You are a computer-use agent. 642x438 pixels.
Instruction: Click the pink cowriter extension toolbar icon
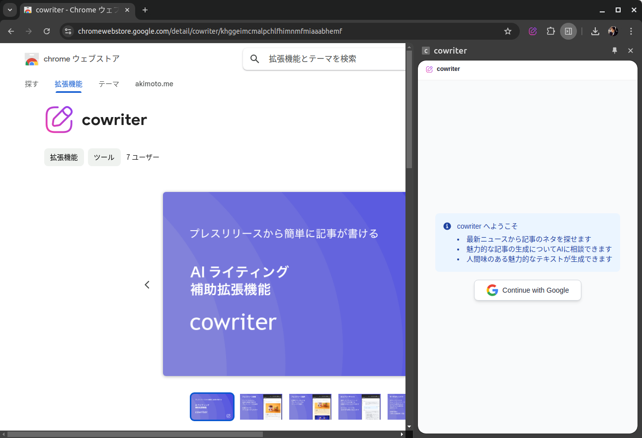[x=533, y=31]
